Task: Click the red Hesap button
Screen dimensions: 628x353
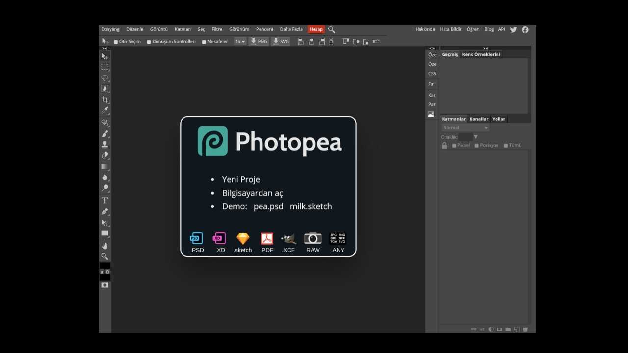Action: click(316, 29)
